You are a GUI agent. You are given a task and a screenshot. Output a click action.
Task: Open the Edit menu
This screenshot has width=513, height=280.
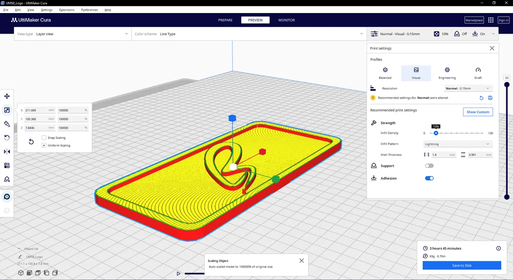pos(18,10)
